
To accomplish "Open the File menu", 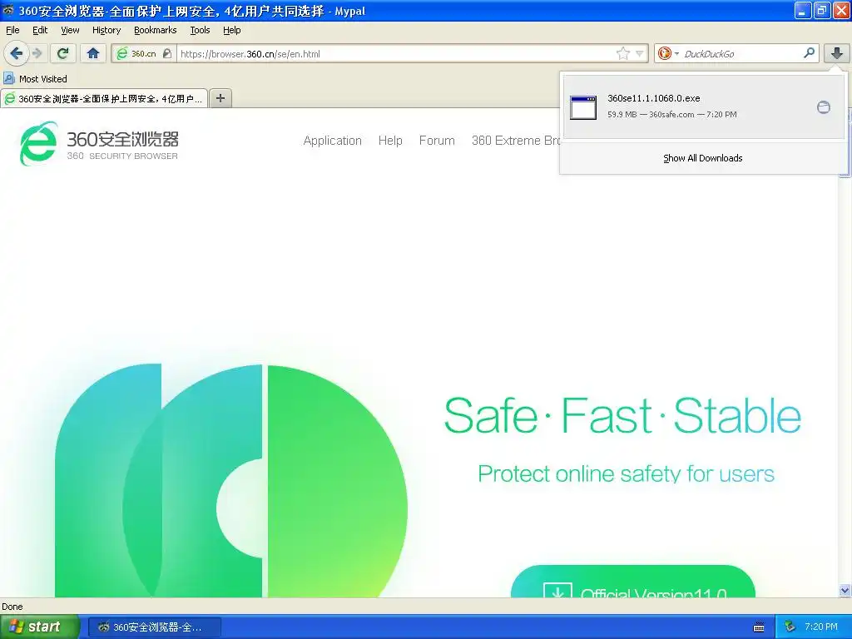I will coord(12,30).
